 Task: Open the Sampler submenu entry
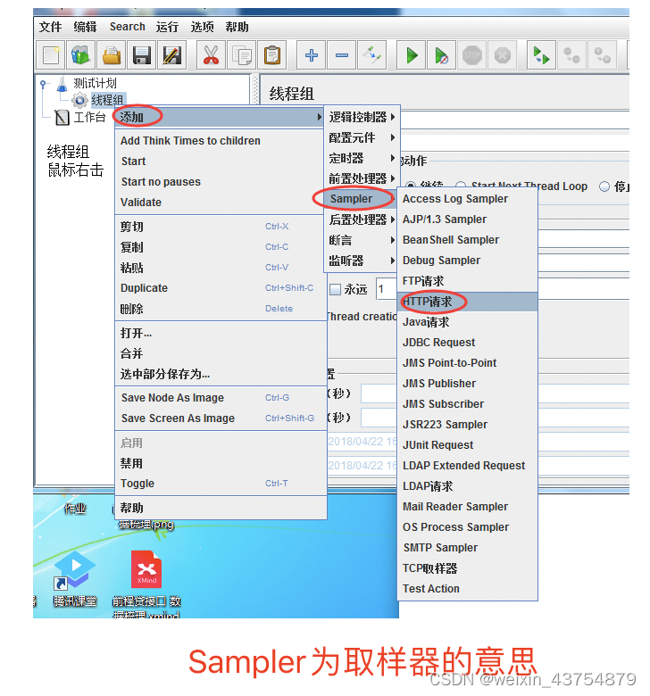click(362, 199)
